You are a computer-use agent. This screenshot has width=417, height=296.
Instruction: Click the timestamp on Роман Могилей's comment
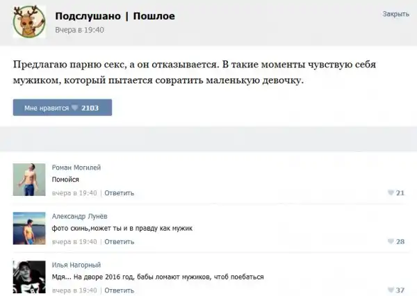click(x=74, y=192)
